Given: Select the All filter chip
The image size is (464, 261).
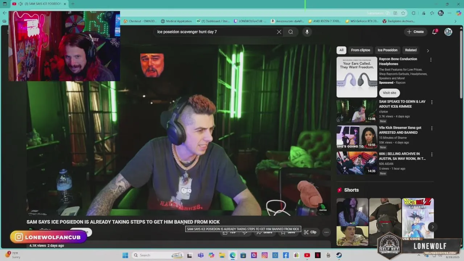Looking at the screenshot, I should [341, 50].
